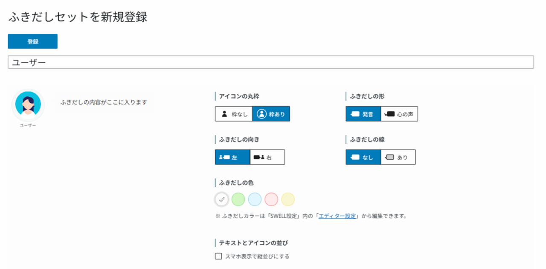Pick the red balloon color swatch

(x=271, y=199)
